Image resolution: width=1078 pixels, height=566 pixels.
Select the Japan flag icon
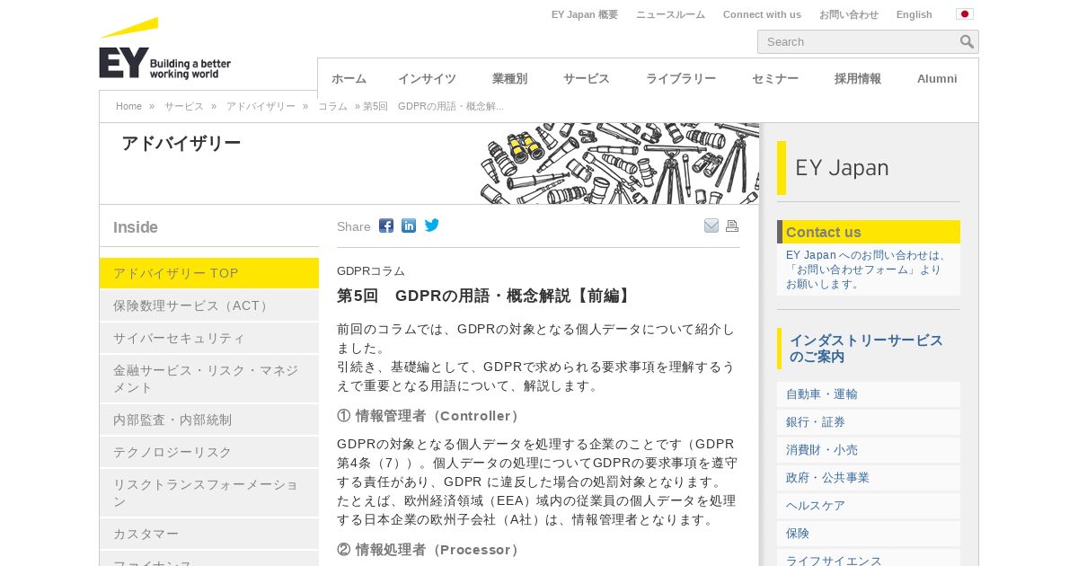pyautogui.click(x=965, y=14)
